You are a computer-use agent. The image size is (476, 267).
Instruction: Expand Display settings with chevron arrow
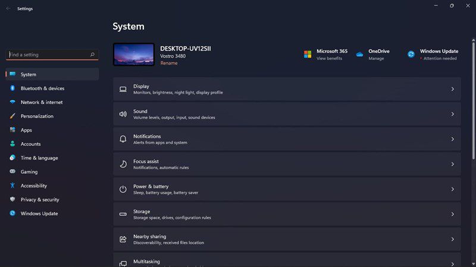452,89
